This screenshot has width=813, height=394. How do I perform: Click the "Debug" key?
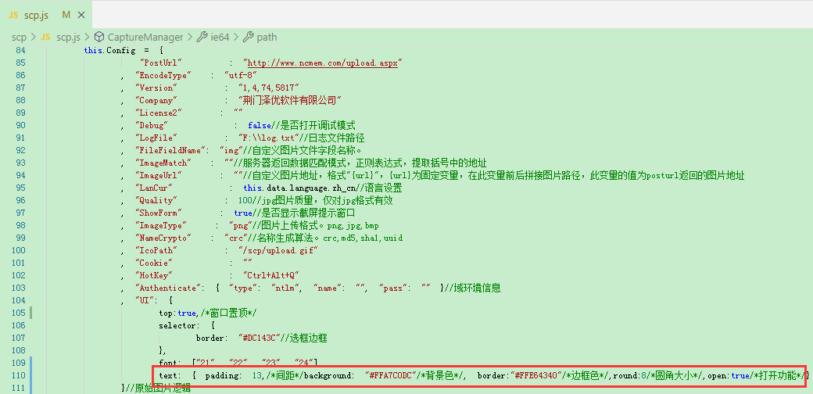tap(152, 125)
